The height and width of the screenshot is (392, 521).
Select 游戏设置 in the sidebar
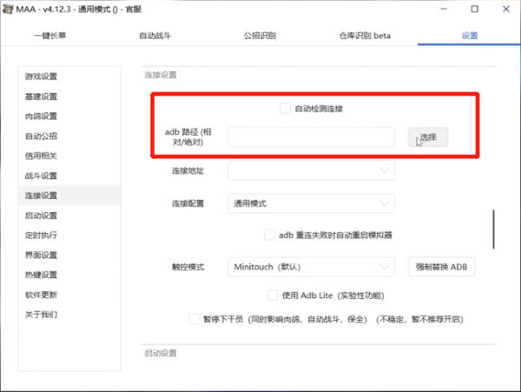(x=42, y=76)
